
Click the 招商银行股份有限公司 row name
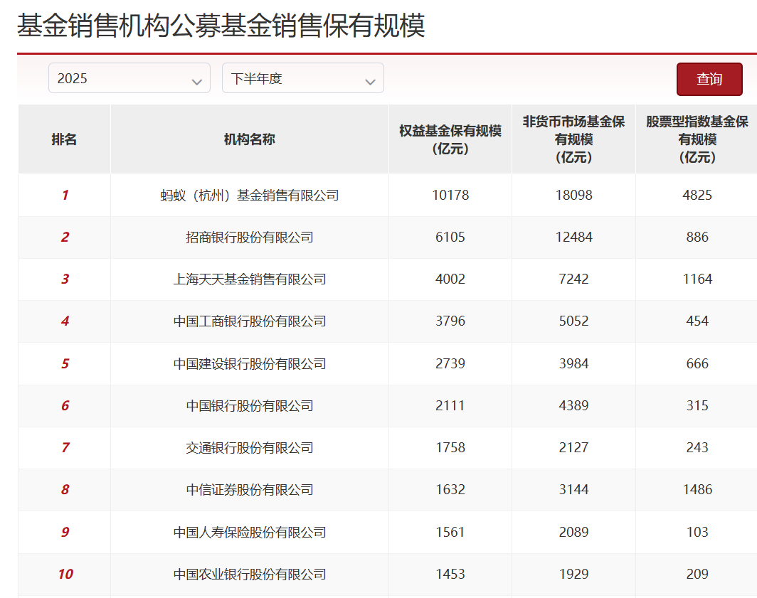(249, 237)
